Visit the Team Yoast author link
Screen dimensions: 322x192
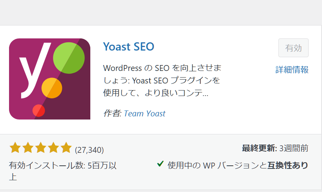[145, 114]
